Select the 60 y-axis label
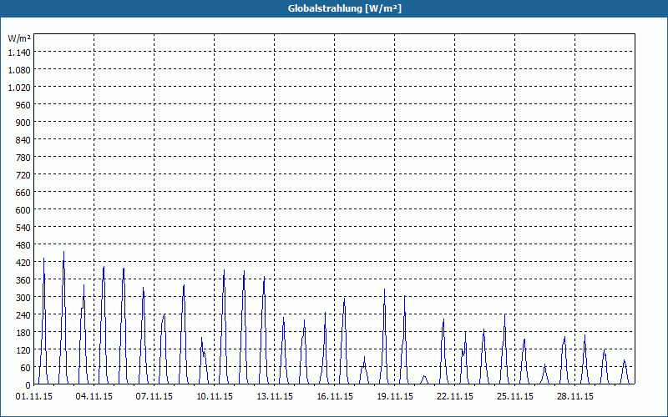Image resolution: width=668 pixels, height=417 pixels. click(x=25, y=368)
